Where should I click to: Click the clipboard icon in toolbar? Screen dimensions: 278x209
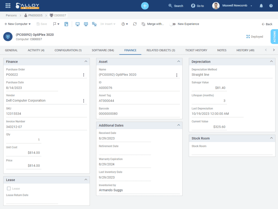point(66,24)
